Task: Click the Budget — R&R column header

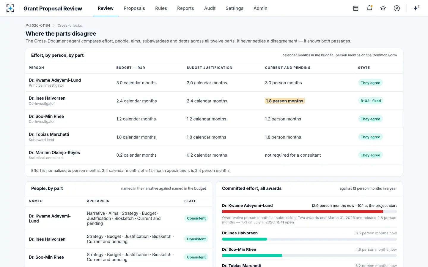Action: tap(130, 68)
